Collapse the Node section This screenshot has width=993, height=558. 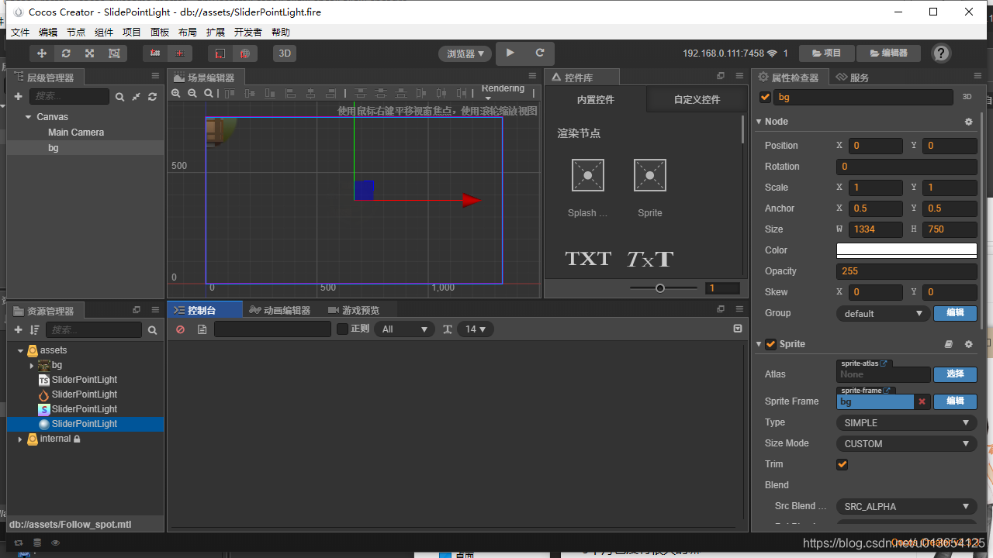point(759,122)
